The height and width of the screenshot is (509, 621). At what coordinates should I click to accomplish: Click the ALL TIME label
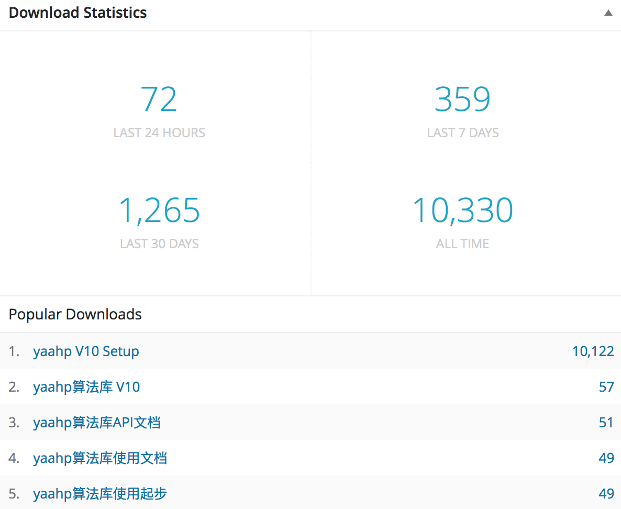point(462,244)
